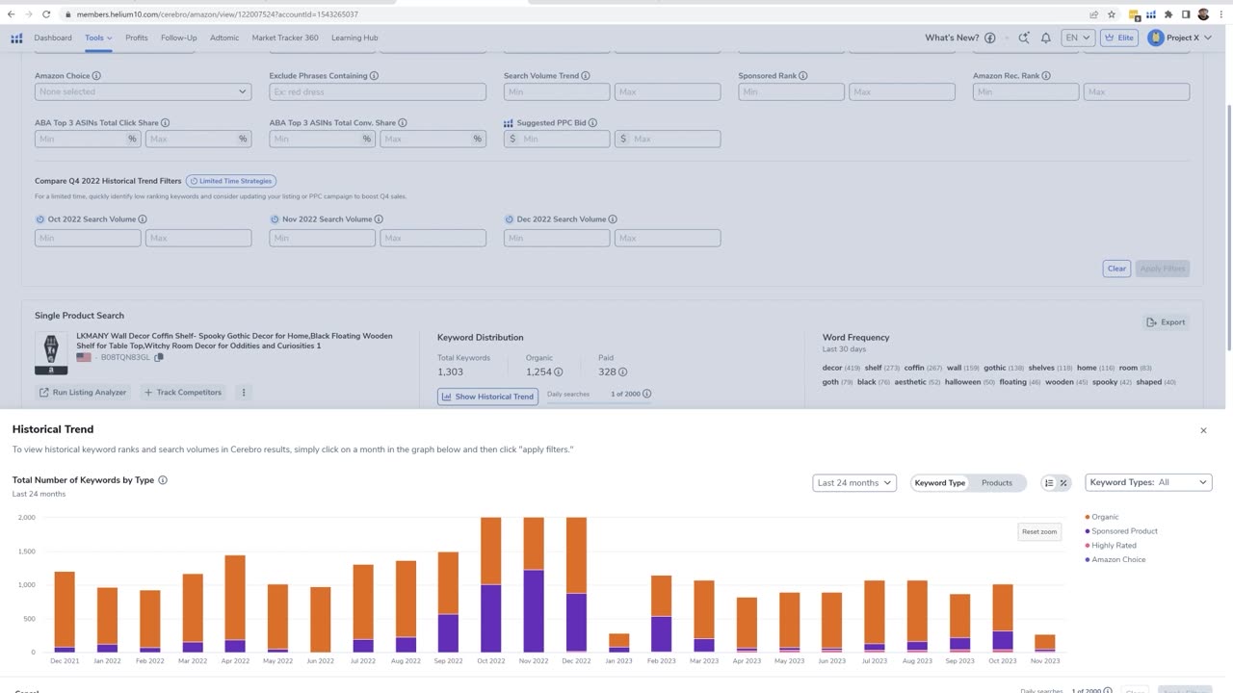1233x693 pixels.
Task: Focus the Exclude Phrases Containing field
Action: click(378, 91)
